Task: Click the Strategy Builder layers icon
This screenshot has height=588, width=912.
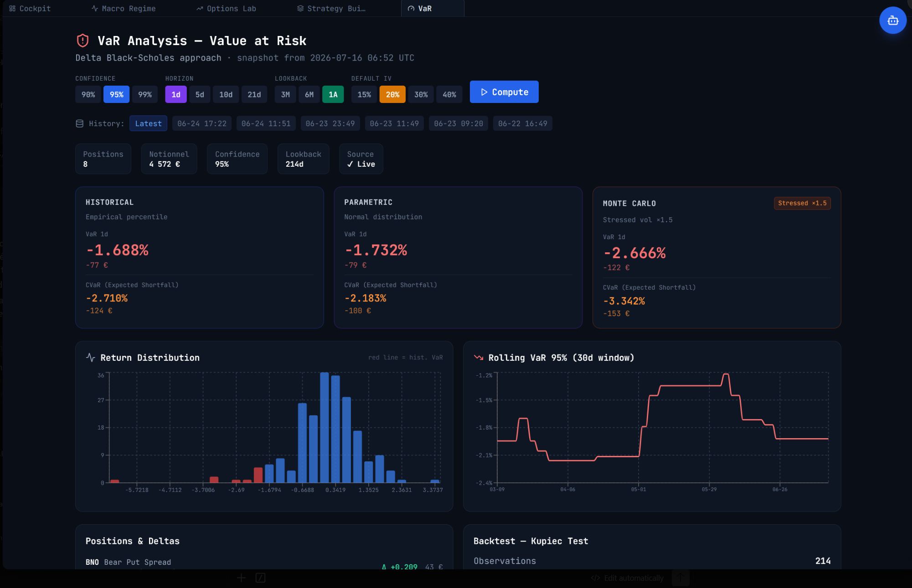Action: 300,8
